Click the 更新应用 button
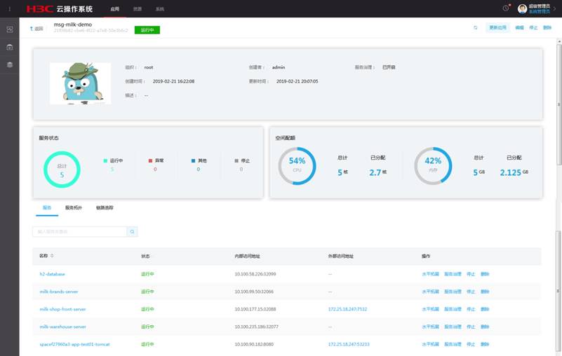 tap(497, 28)
